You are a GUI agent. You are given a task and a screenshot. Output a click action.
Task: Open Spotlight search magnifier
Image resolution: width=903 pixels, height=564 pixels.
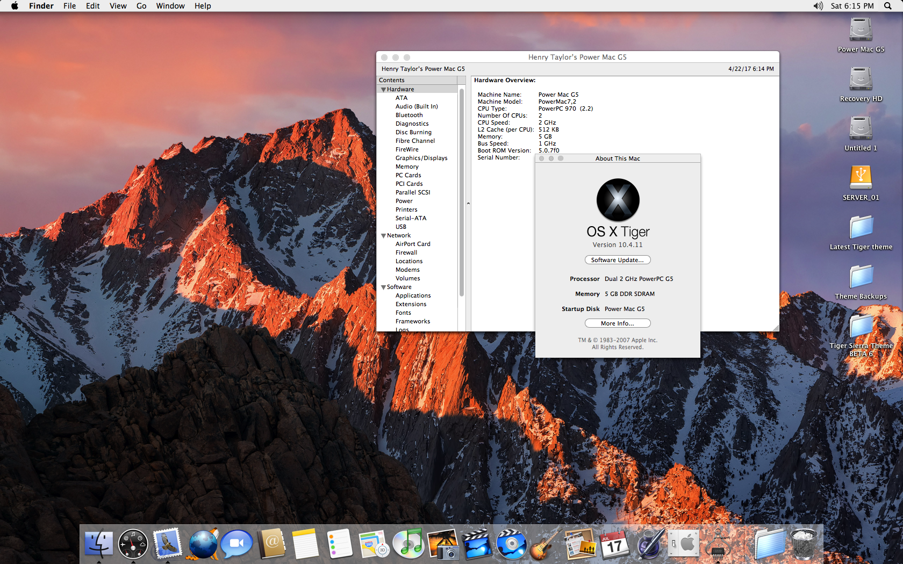[887, 6]
